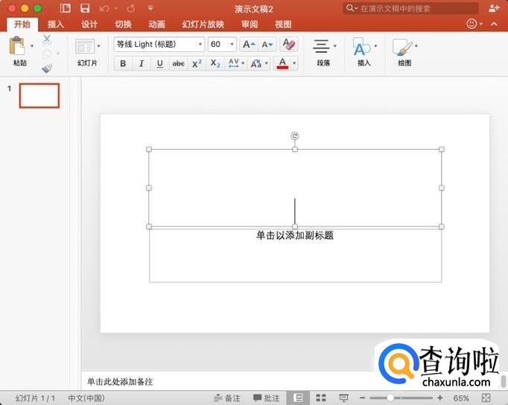Screen dimensions: 508x405
Task: Switch to slide sorter grid view icon
Action: point(321,398)
